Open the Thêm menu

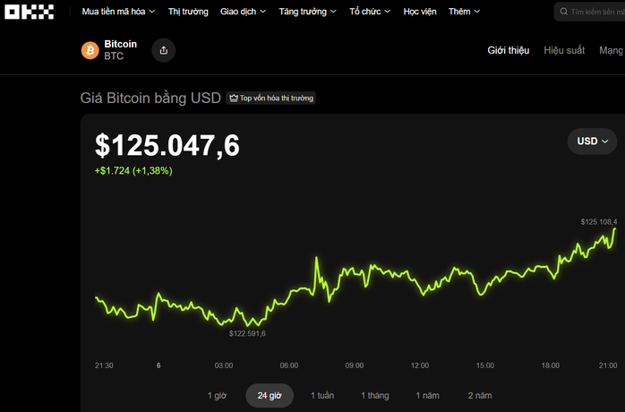pos(464,12)
